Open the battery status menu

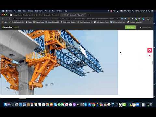tap(122, 11)
